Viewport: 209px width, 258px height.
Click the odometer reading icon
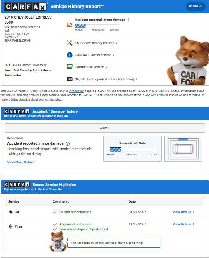tap(70, 79)
